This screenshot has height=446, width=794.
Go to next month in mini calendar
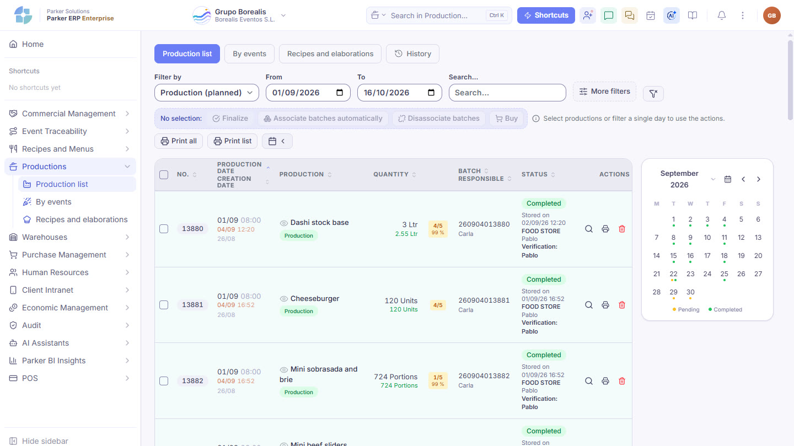click(759, 179)
